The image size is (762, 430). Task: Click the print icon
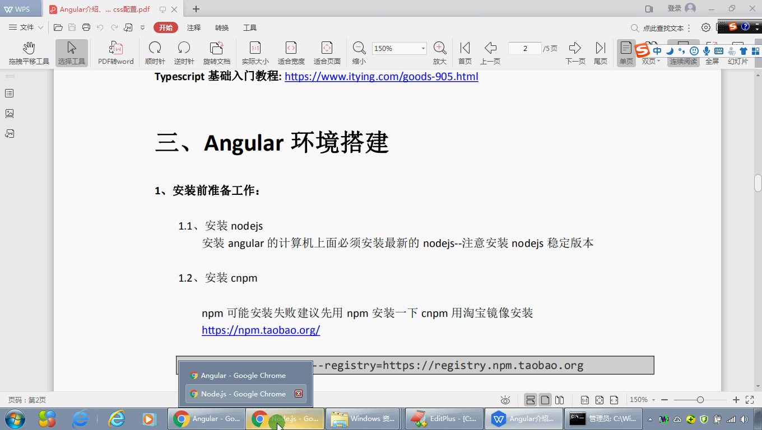(x=86, y=27)
